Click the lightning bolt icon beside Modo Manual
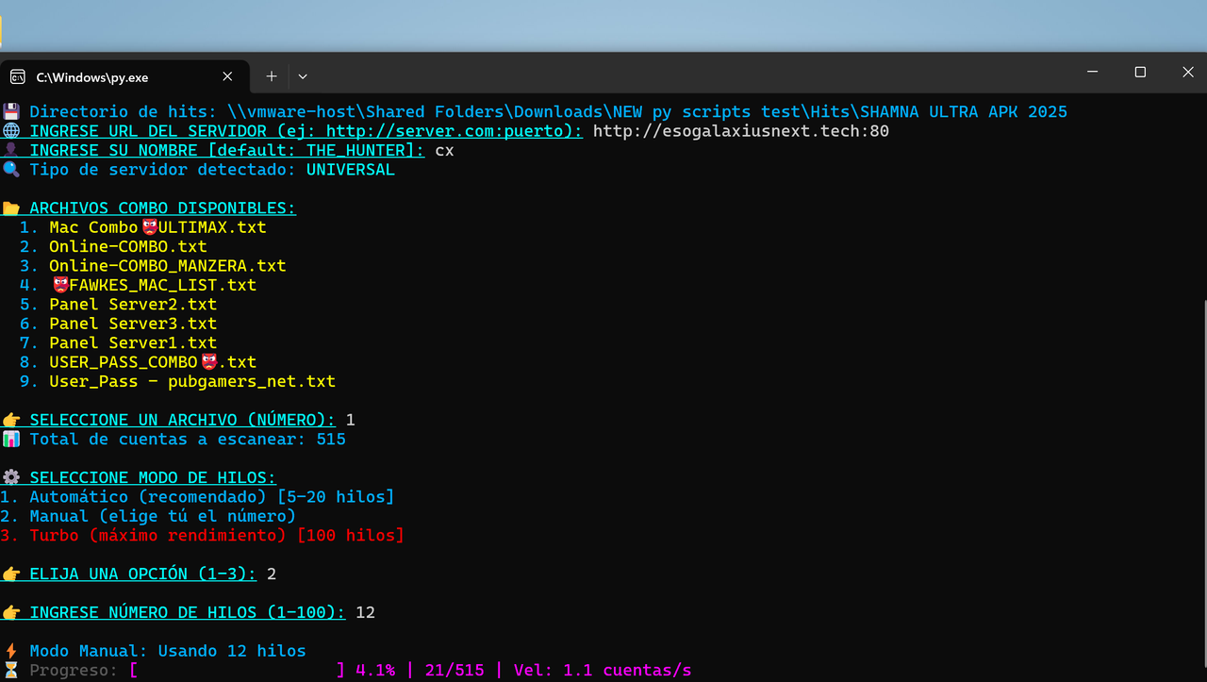This screenshot has width=1207, height=682. (x=10, y=651)
